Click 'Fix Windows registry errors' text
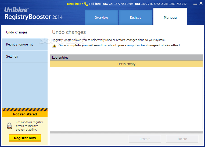The height and width of the screenshot is (147, 205). pos(29,126)
